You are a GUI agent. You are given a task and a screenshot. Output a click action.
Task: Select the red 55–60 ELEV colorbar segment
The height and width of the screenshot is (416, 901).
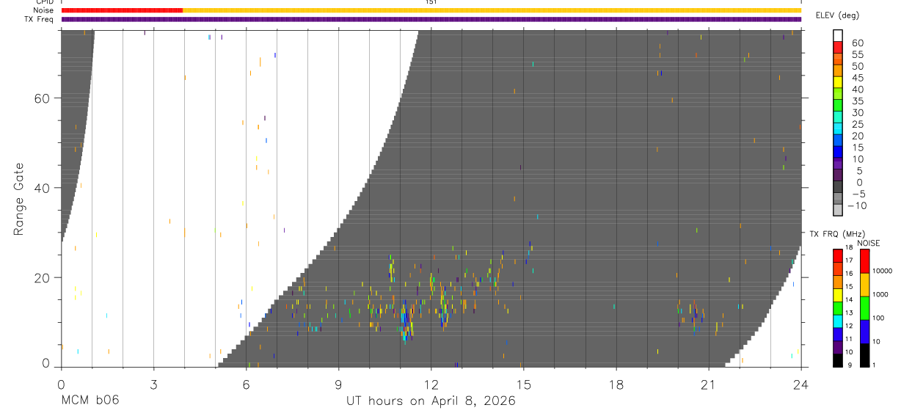tap(838, 47)
